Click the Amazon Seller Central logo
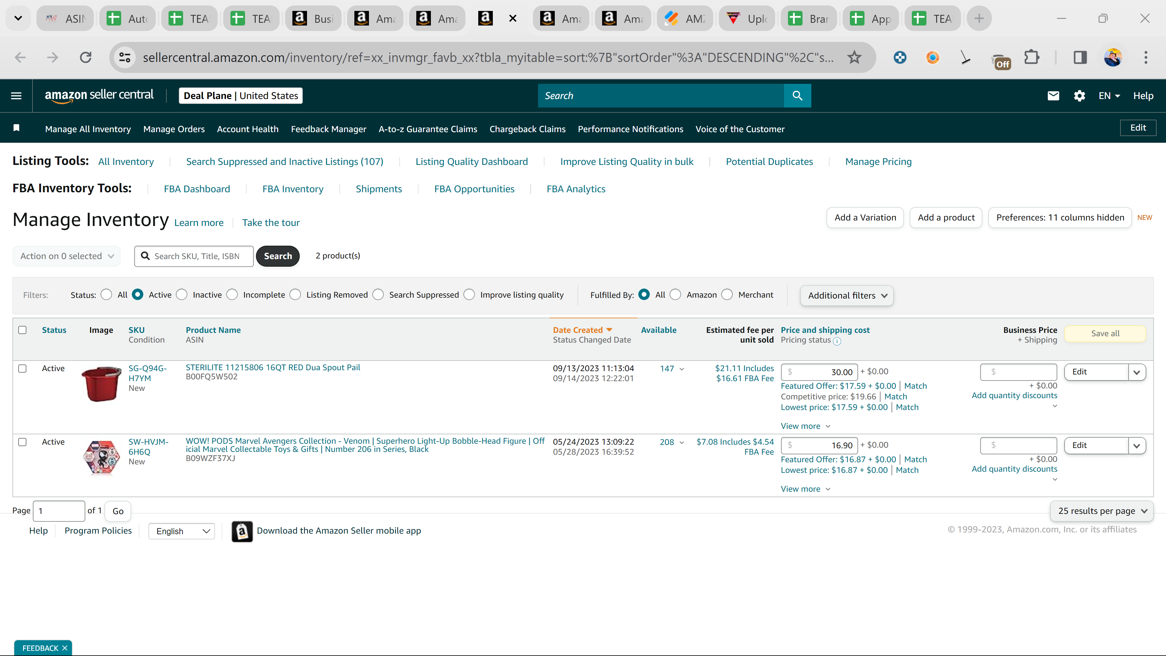This screenshot has width=1166, height=656. point(99,96)
